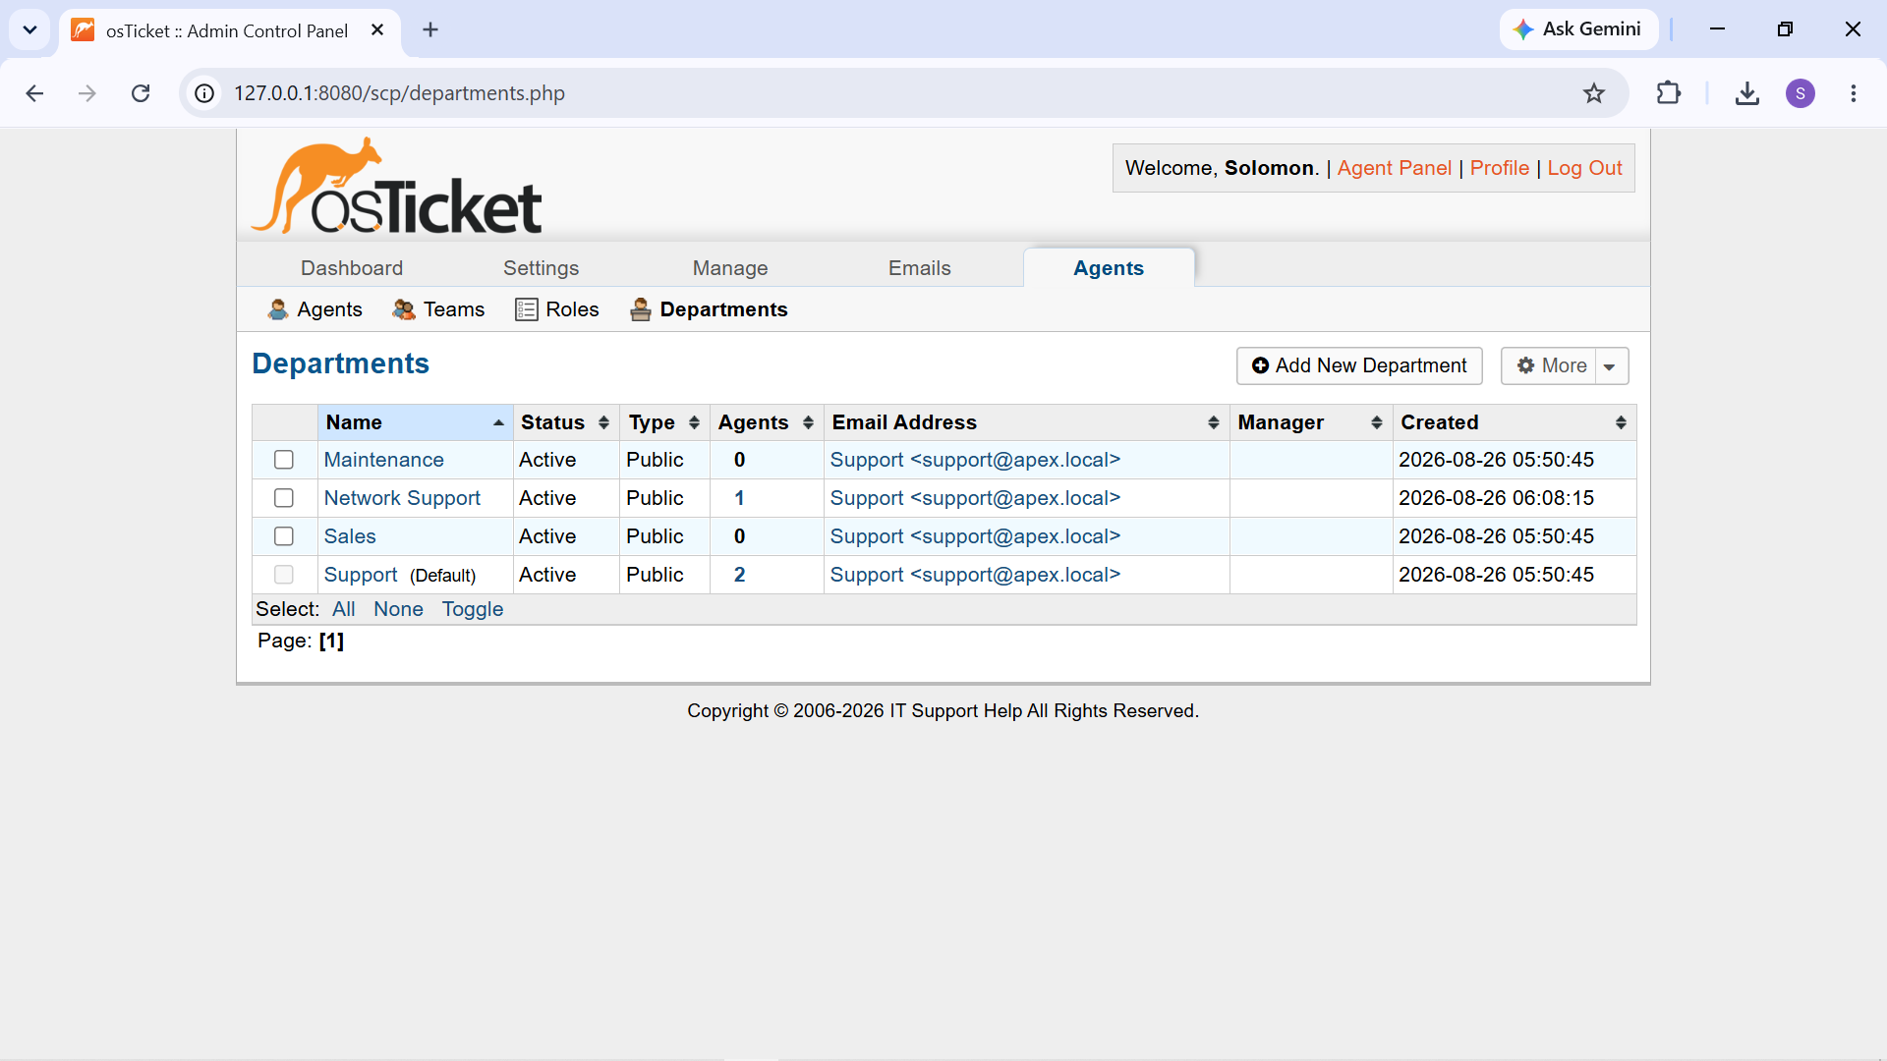The image size is (1887, 1061).
Task: Open the tab search dropdown arrow
Action: point(30,29)
